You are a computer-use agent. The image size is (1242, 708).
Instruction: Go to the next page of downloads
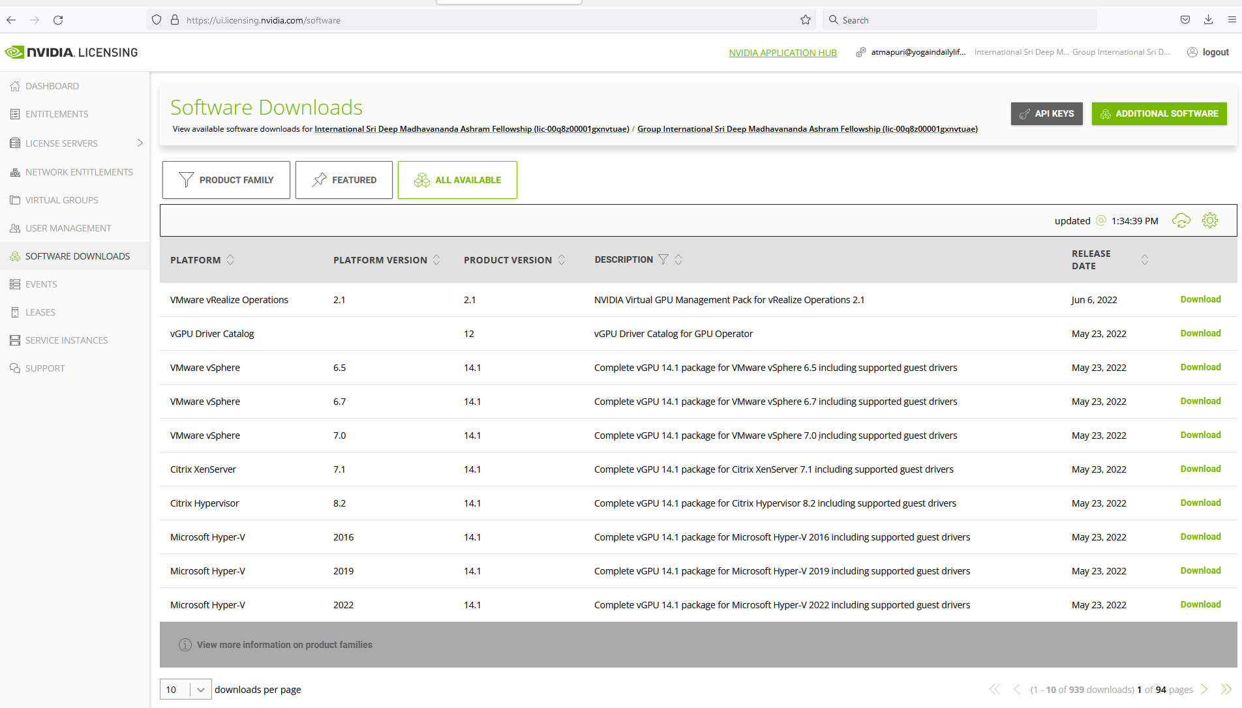(x=1204, y=689)
